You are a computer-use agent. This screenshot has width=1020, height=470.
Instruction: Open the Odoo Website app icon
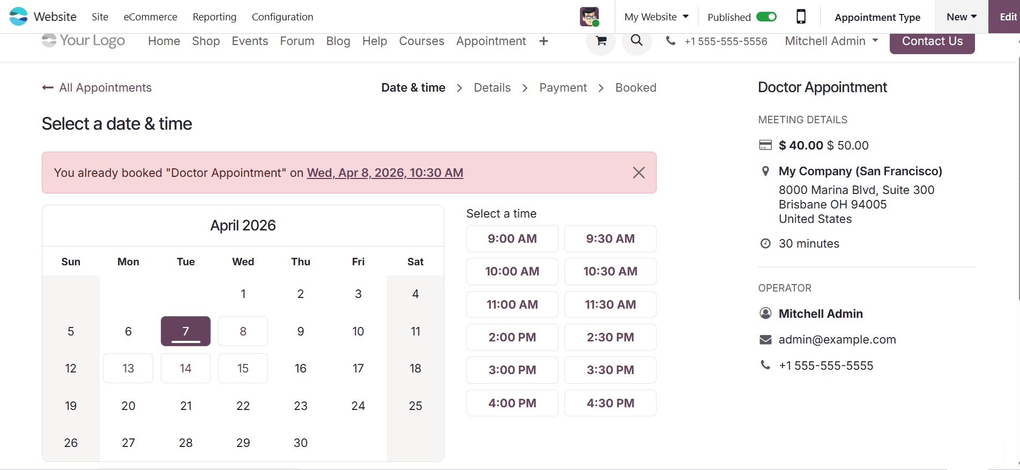[x=19, y=17]
